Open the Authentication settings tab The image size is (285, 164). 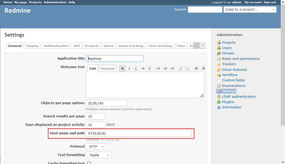click(56, 46)
